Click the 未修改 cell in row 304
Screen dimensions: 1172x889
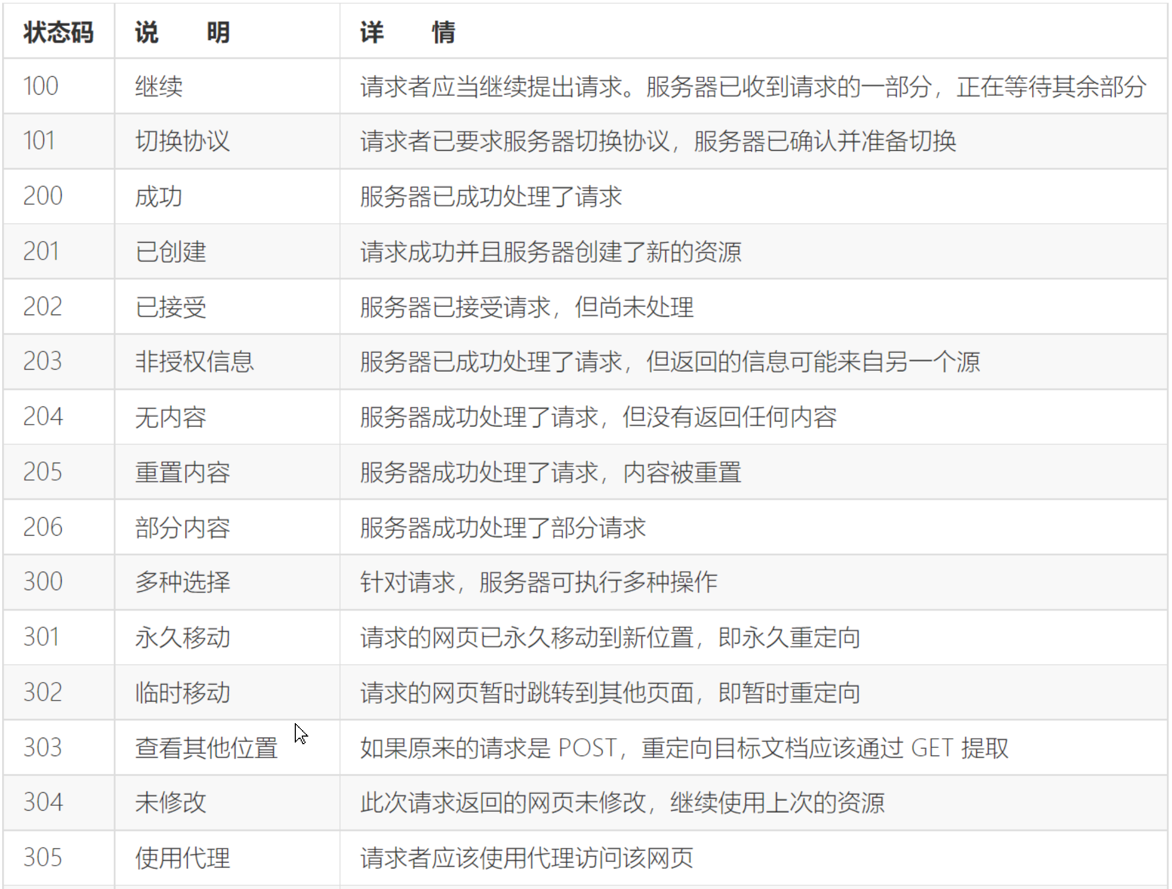(170, 803)
